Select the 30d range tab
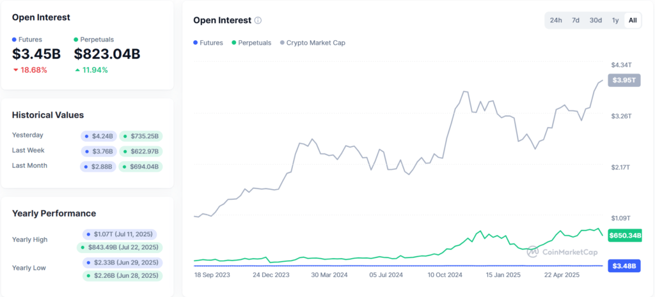This screenshot has width=655, height=297. [596, 20]
